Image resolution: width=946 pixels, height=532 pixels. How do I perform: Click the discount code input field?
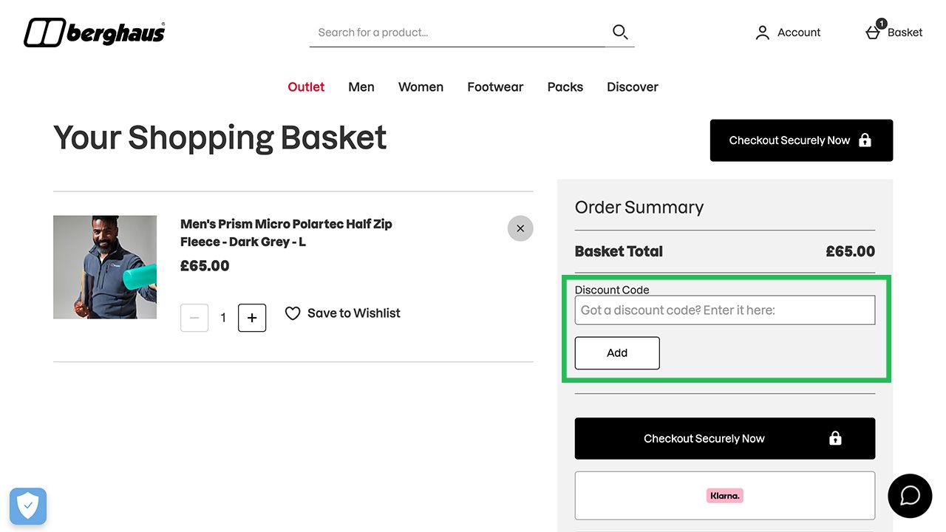click(x=724, y=310)
